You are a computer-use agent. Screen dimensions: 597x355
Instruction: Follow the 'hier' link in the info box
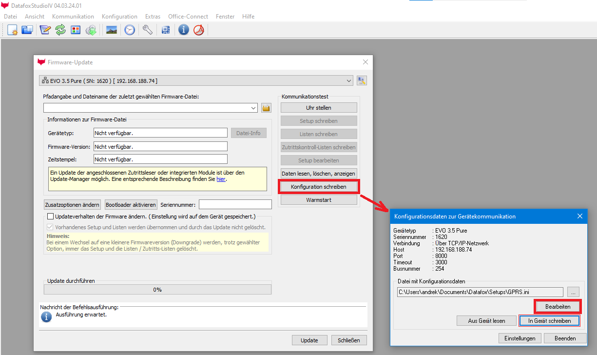click(221, 179)
